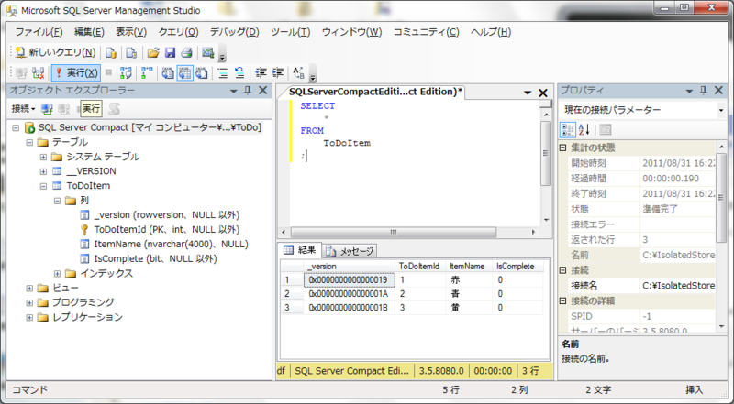Viewport: 734px width, 404px height.
Task: Select the 0x0000000000000019 result cell
Action: 350,280
